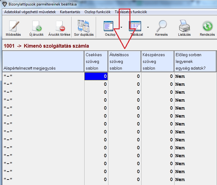
Task: Click the Csekkes szöveg sablon column header
Action: (x=96, y=61)
